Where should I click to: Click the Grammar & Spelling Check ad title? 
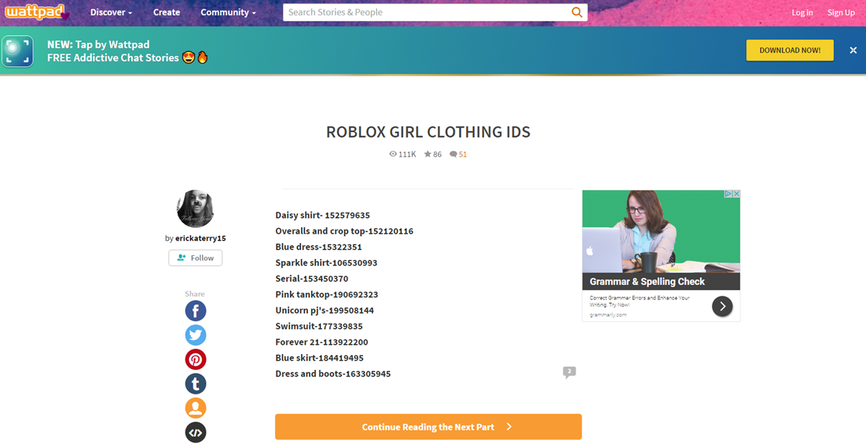pos(647,282)
